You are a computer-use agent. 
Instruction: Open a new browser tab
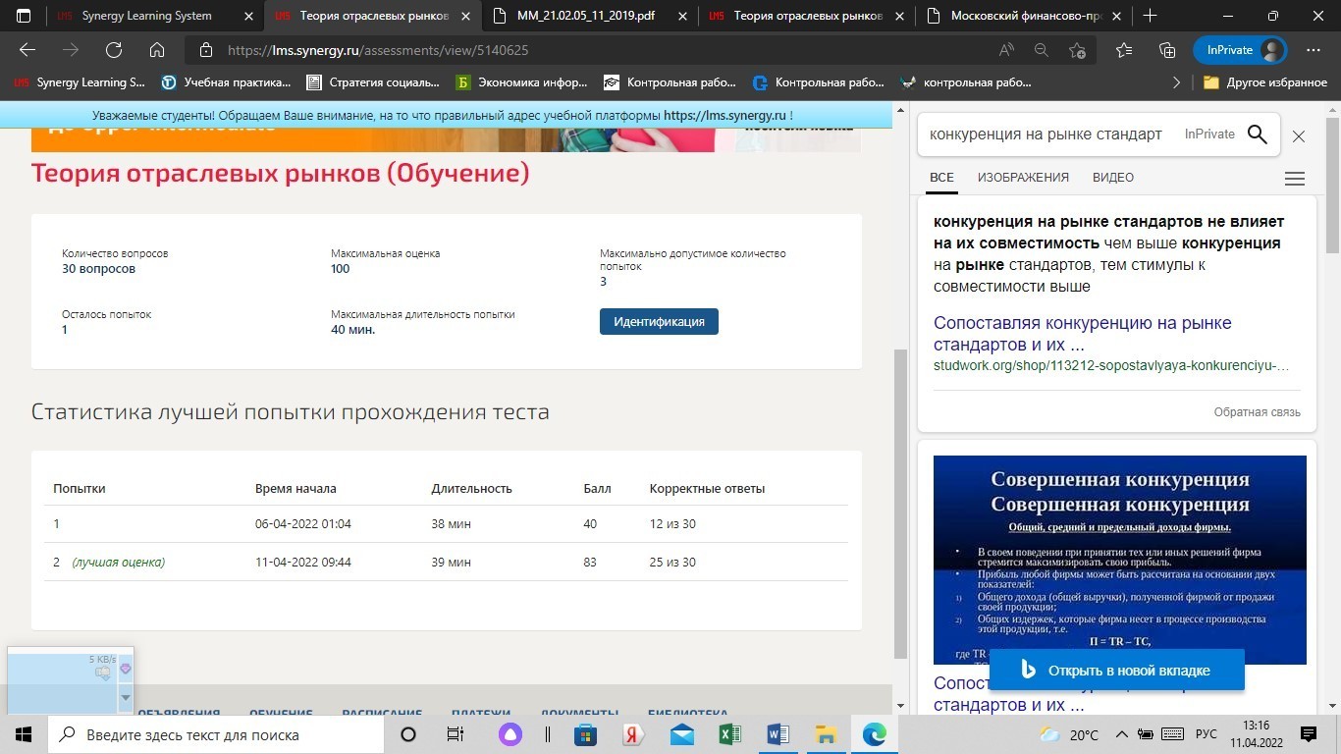(x=1151, y=16)
